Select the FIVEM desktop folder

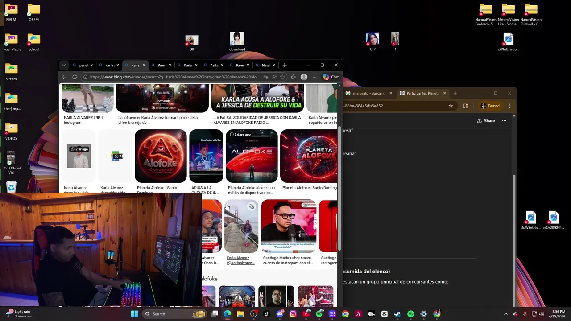(x=11, y=13)
